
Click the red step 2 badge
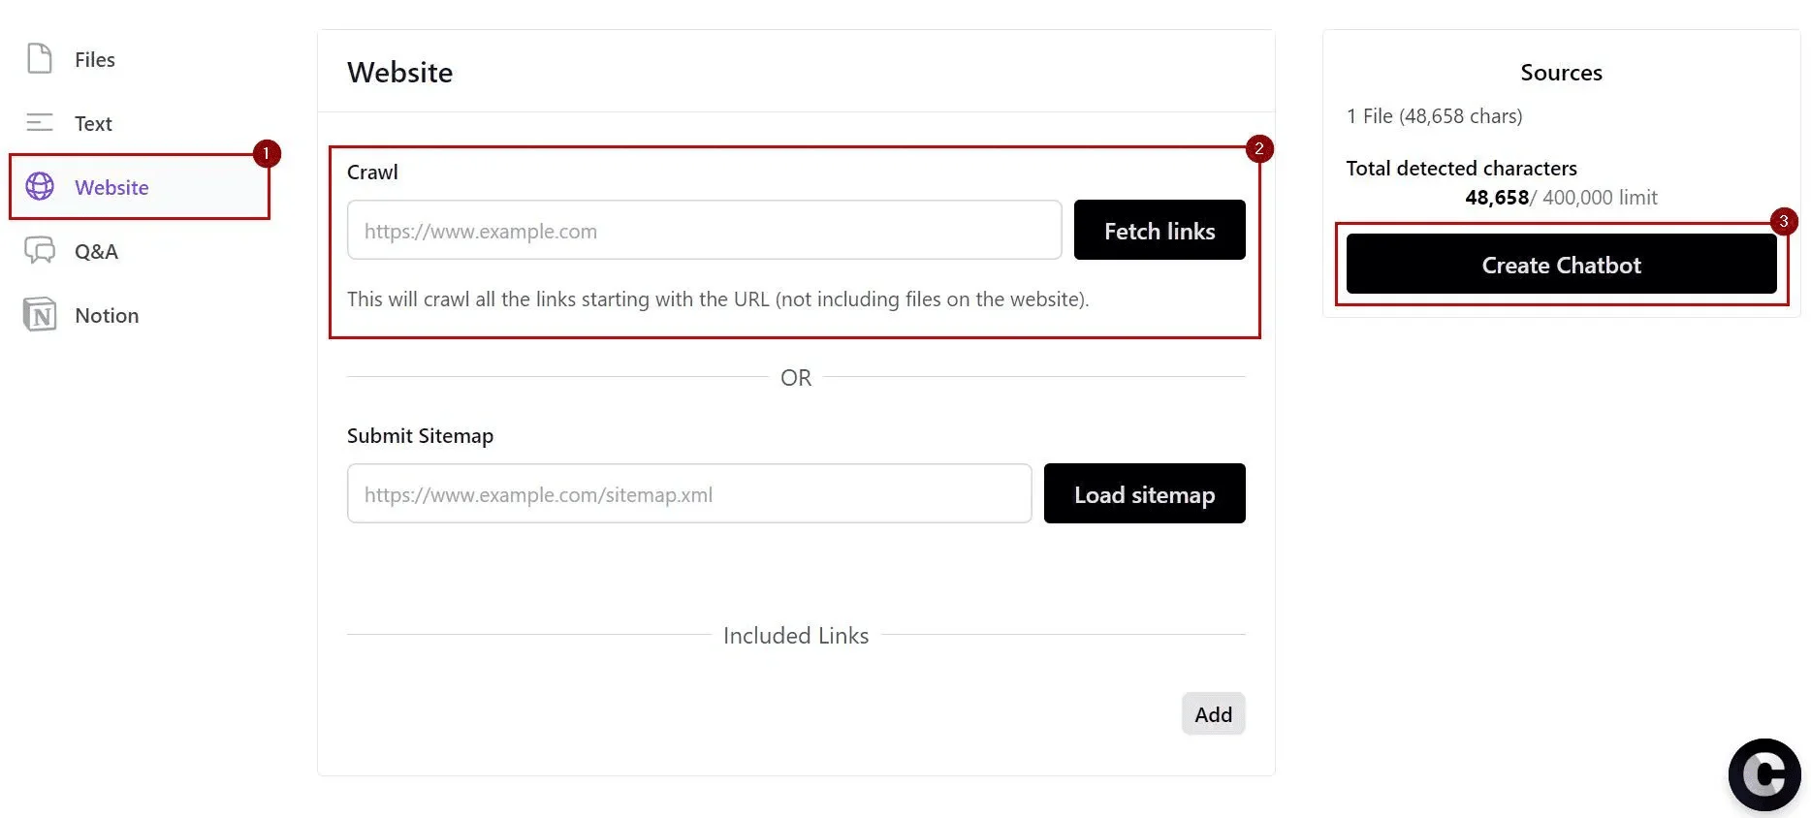(1258, 148)
